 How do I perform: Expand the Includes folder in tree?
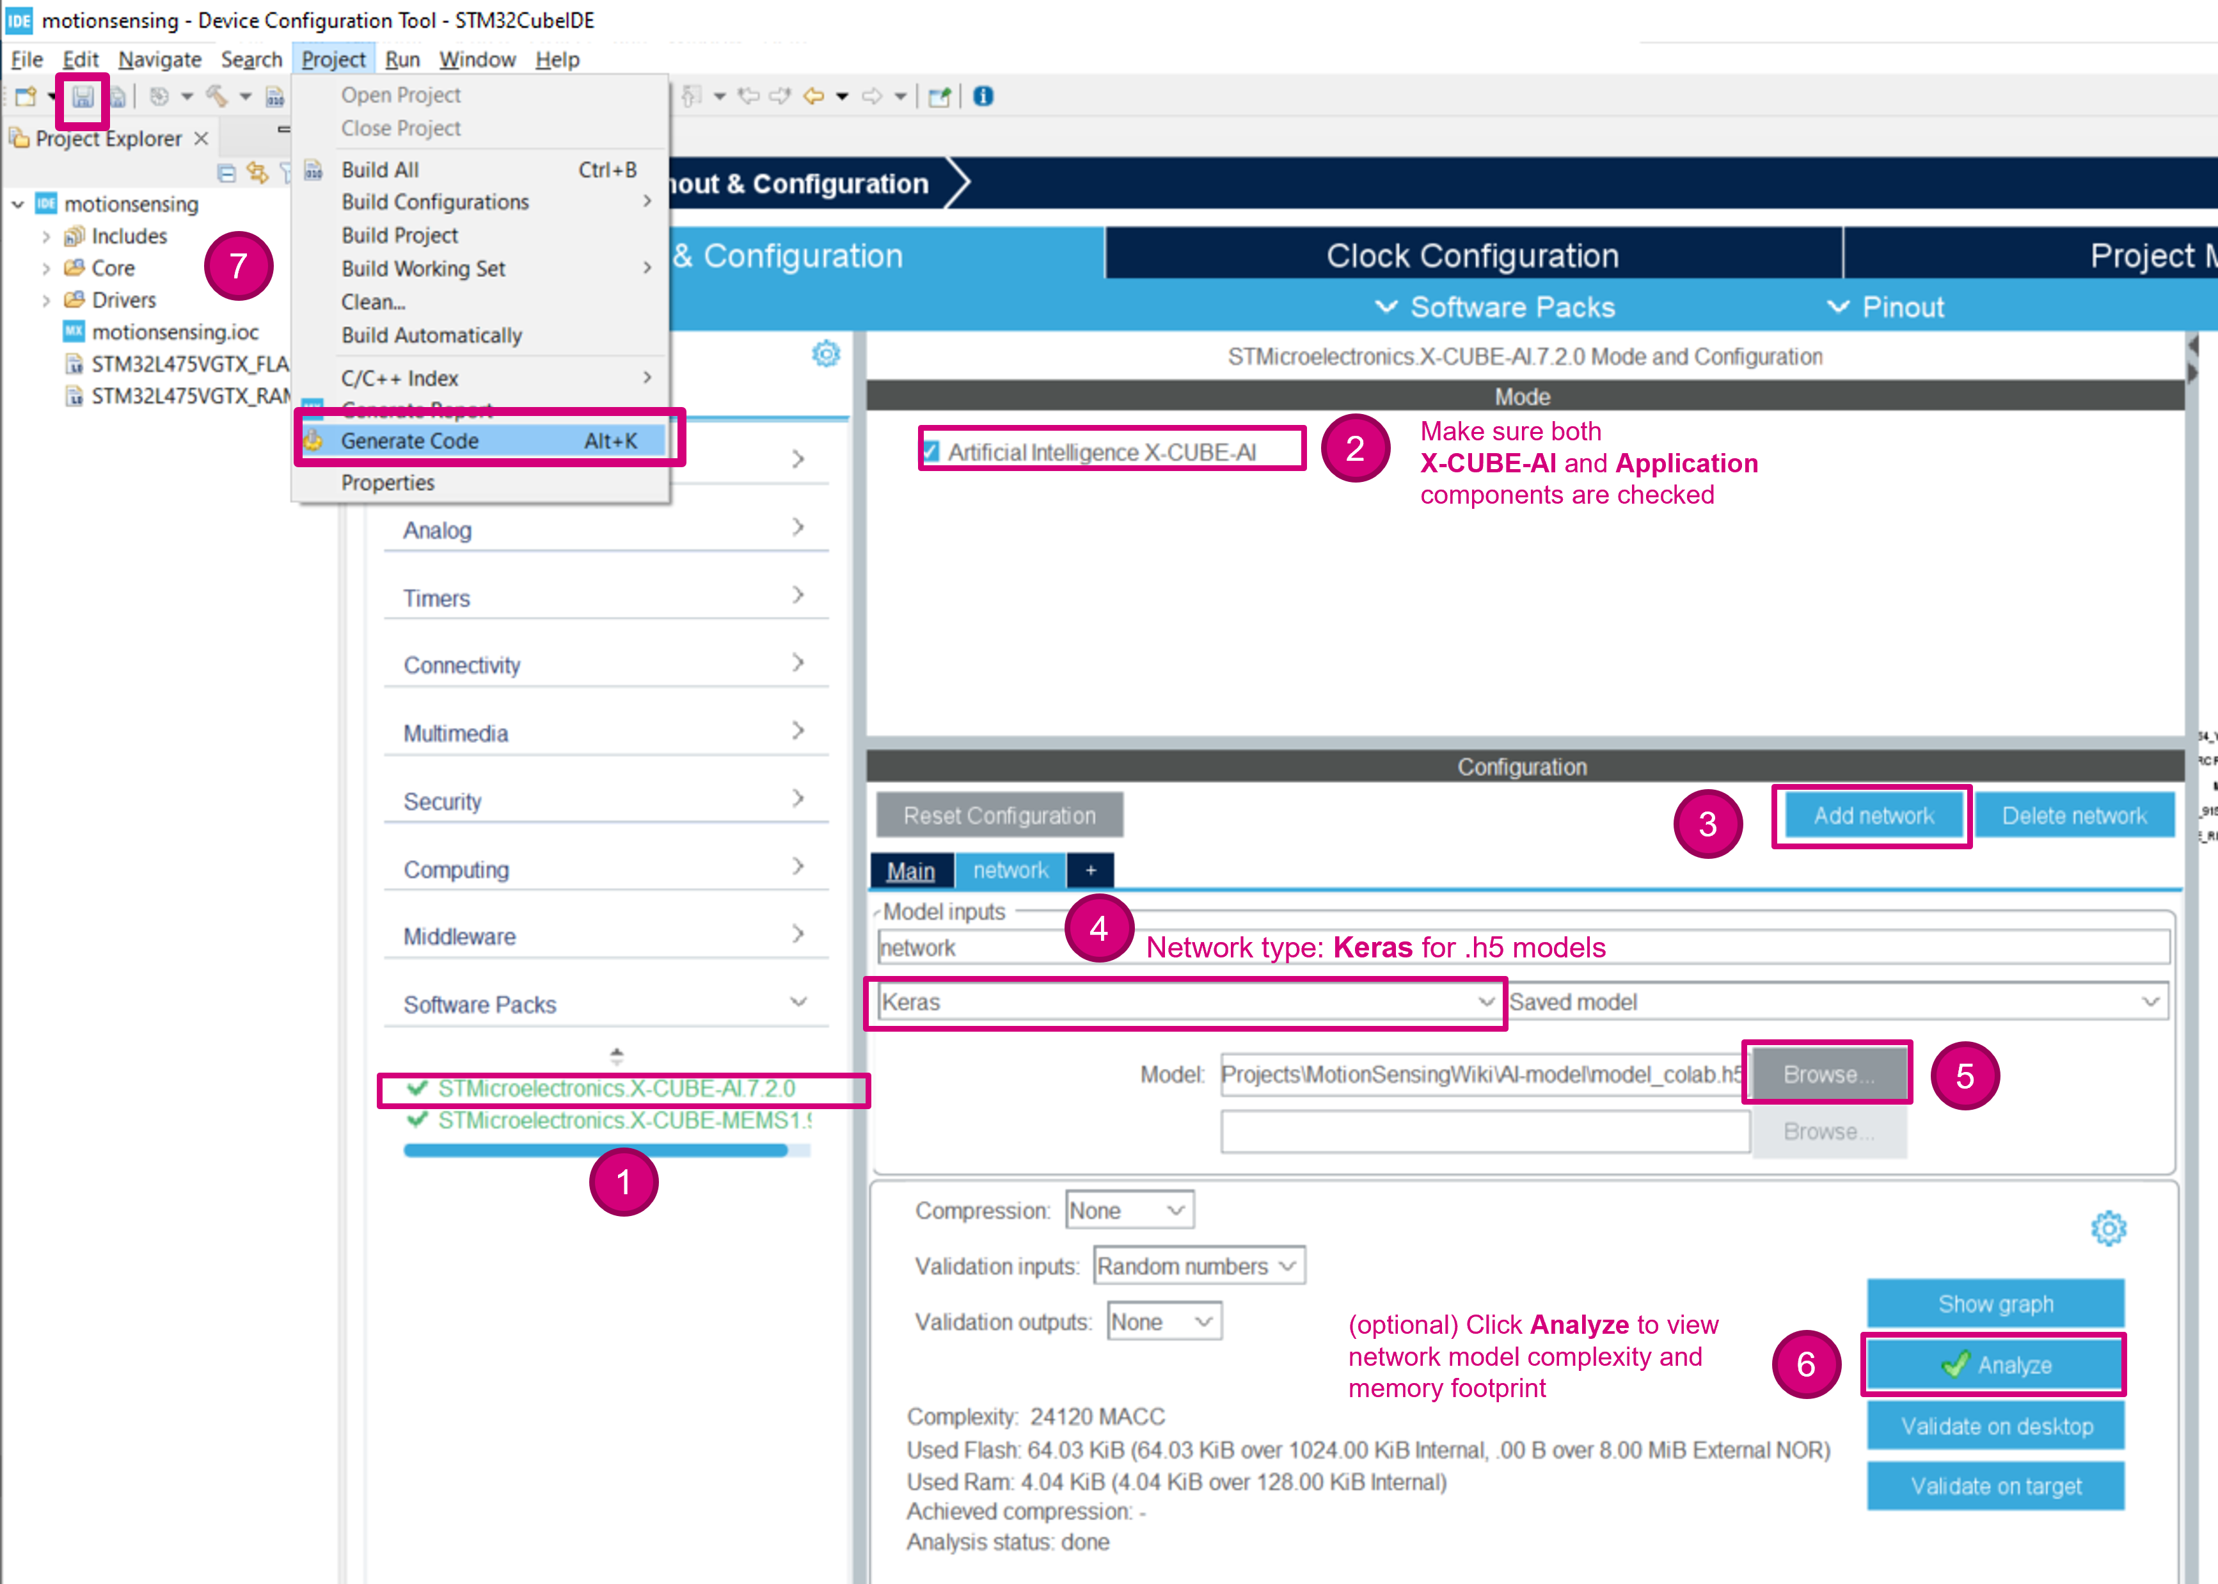coord(46,237)
